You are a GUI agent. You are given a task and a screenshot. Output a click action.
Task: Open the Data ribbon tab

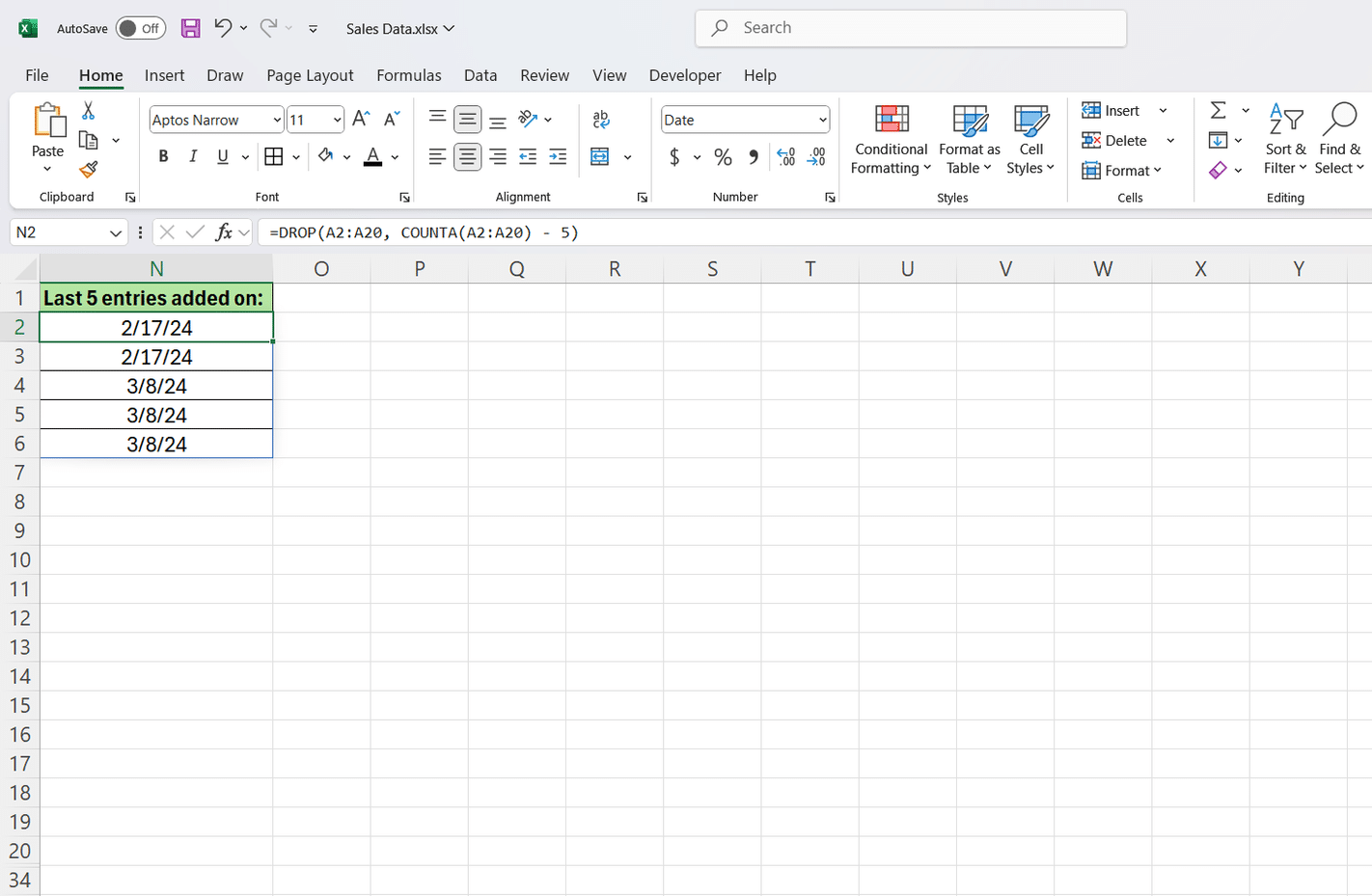pos(480,75)
